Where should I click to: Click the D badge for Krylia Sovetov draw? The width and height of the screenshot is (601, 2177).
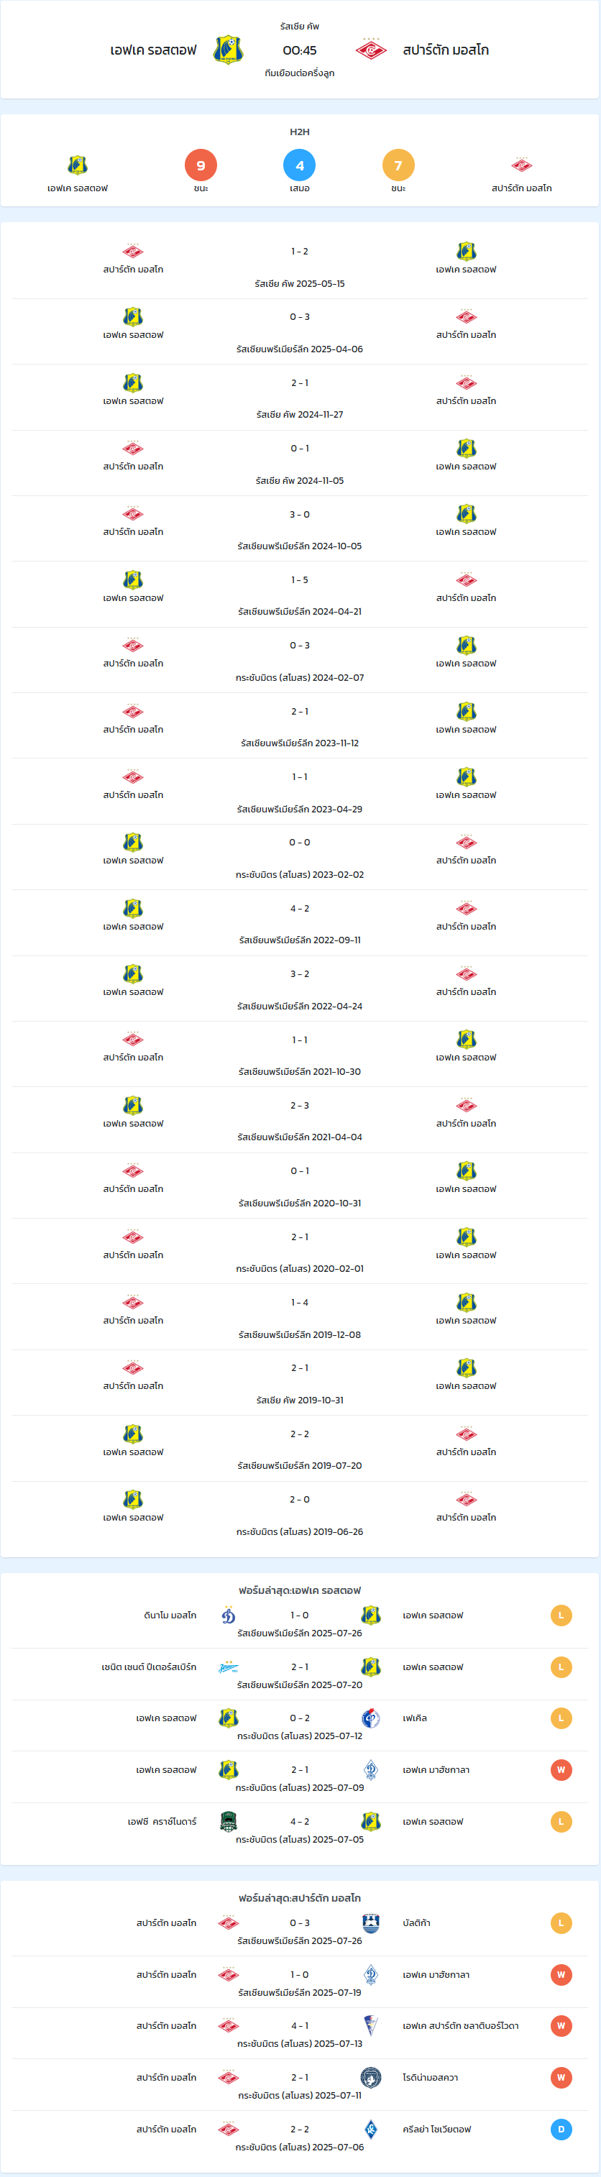click(561, 2129)
